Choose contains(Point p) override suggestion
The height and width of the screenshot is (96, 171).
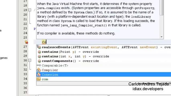(104, 52)
